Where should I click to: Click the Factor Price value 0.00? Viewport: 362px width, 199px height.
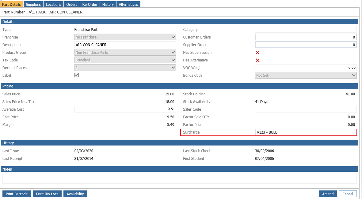[x=351, y=125]
